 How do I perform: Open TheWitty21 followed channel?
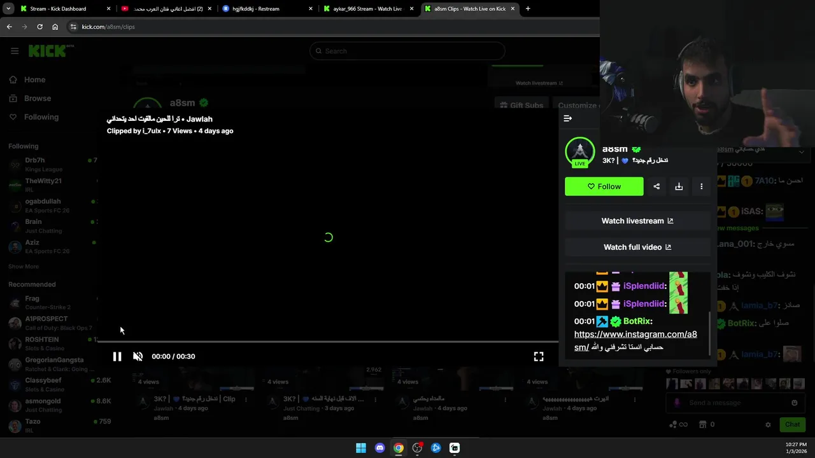51,185
